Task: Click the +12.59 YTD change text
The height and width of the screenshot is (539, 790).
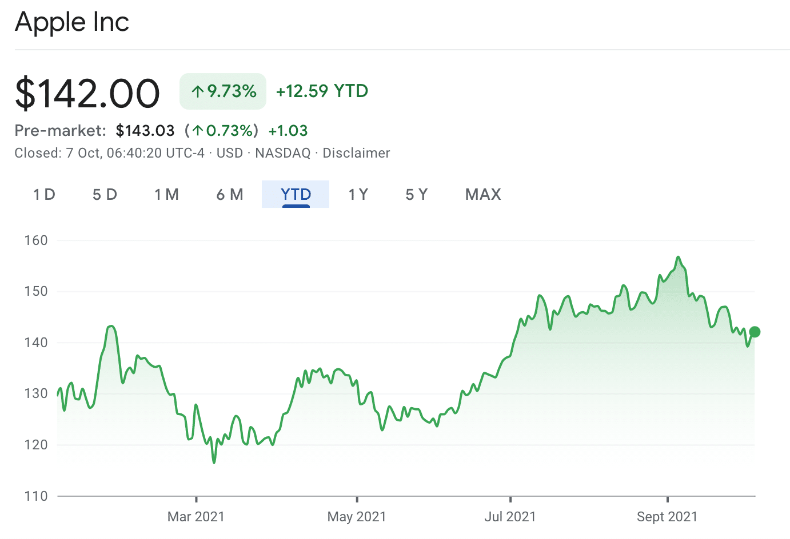Action: [322, 91]
